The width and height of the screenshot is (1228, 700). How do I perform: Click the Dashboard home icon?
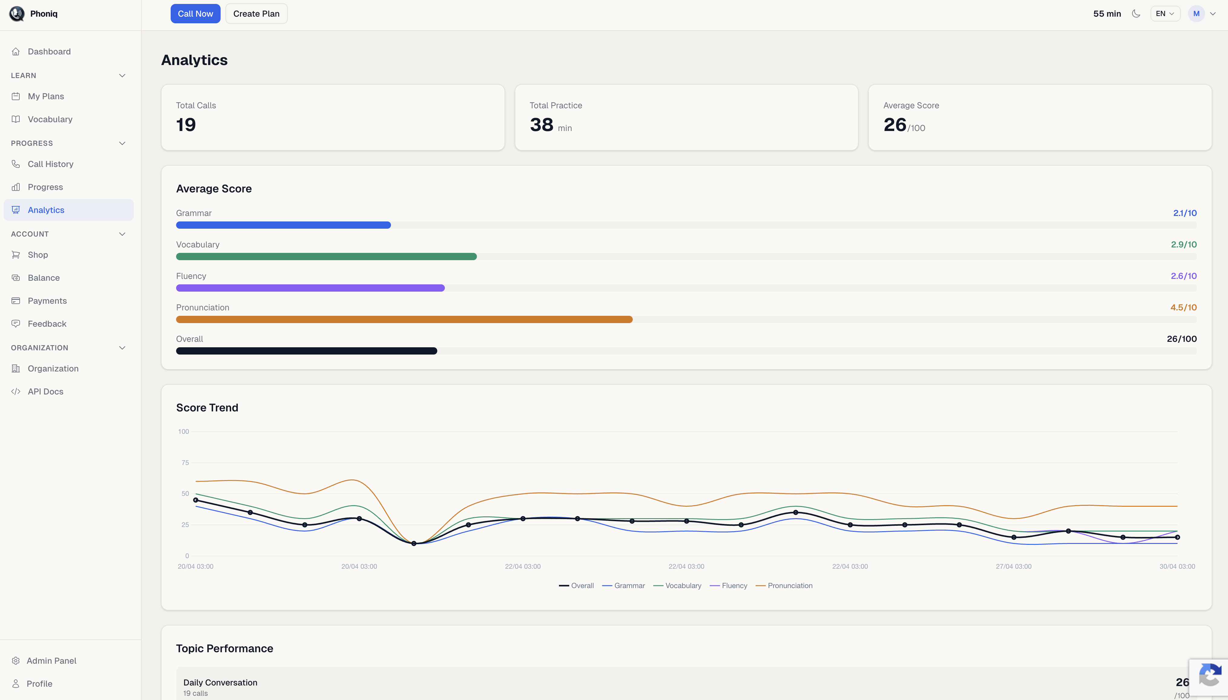[x=16, y=51]
